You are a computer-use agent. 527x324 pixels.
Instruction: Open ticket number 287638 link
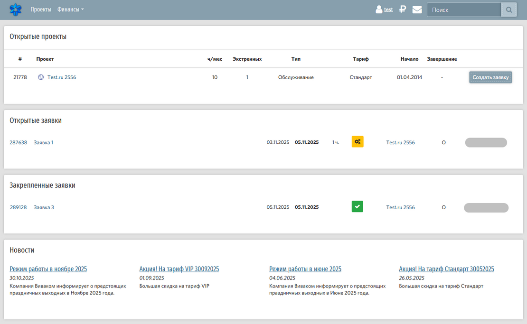(x=19, y=142)
